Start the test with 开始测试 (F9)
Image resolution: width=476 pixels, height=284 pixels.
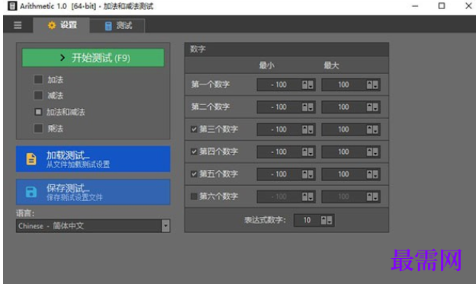93,58
